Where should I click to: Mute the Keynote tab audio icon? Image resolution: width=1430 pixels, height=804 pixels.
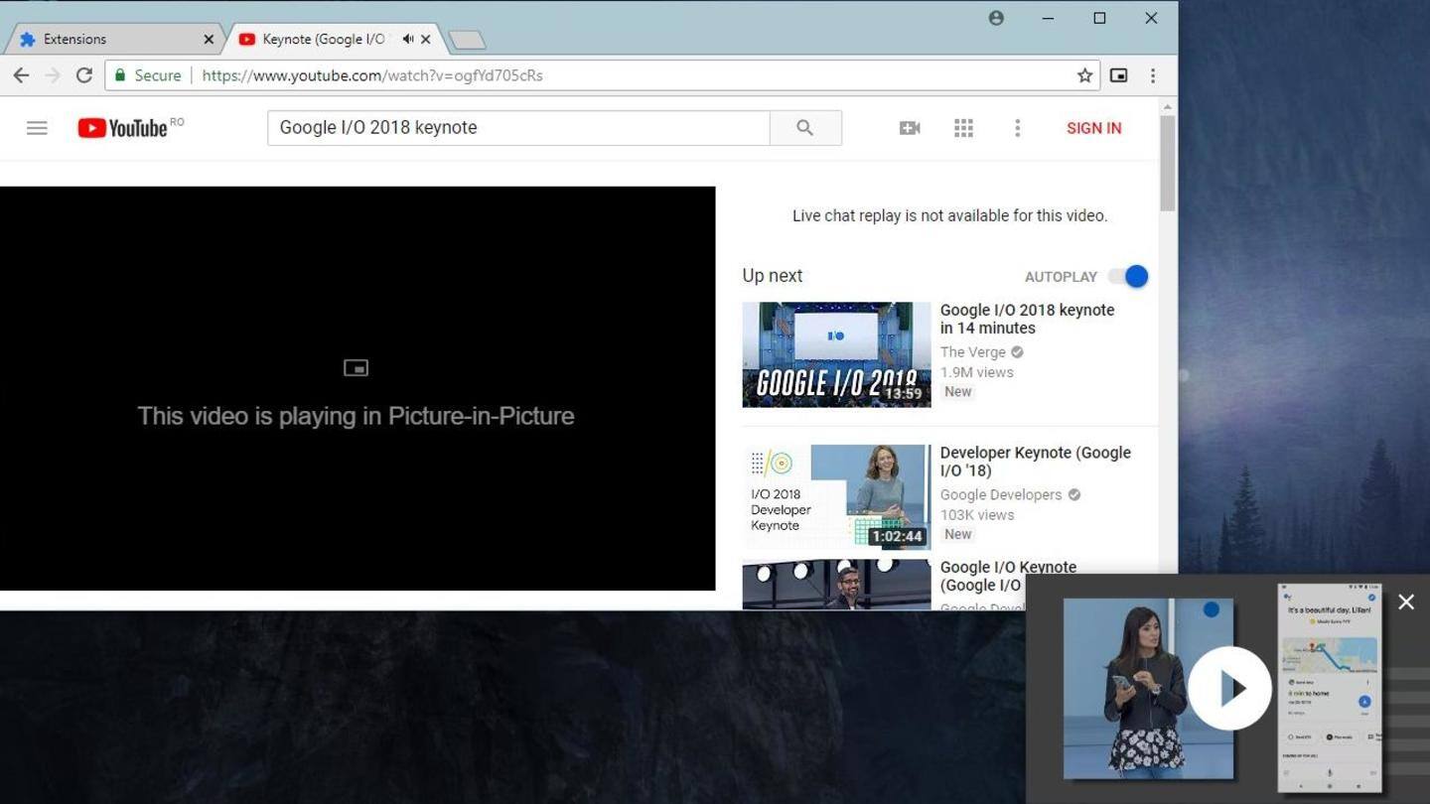408,40
